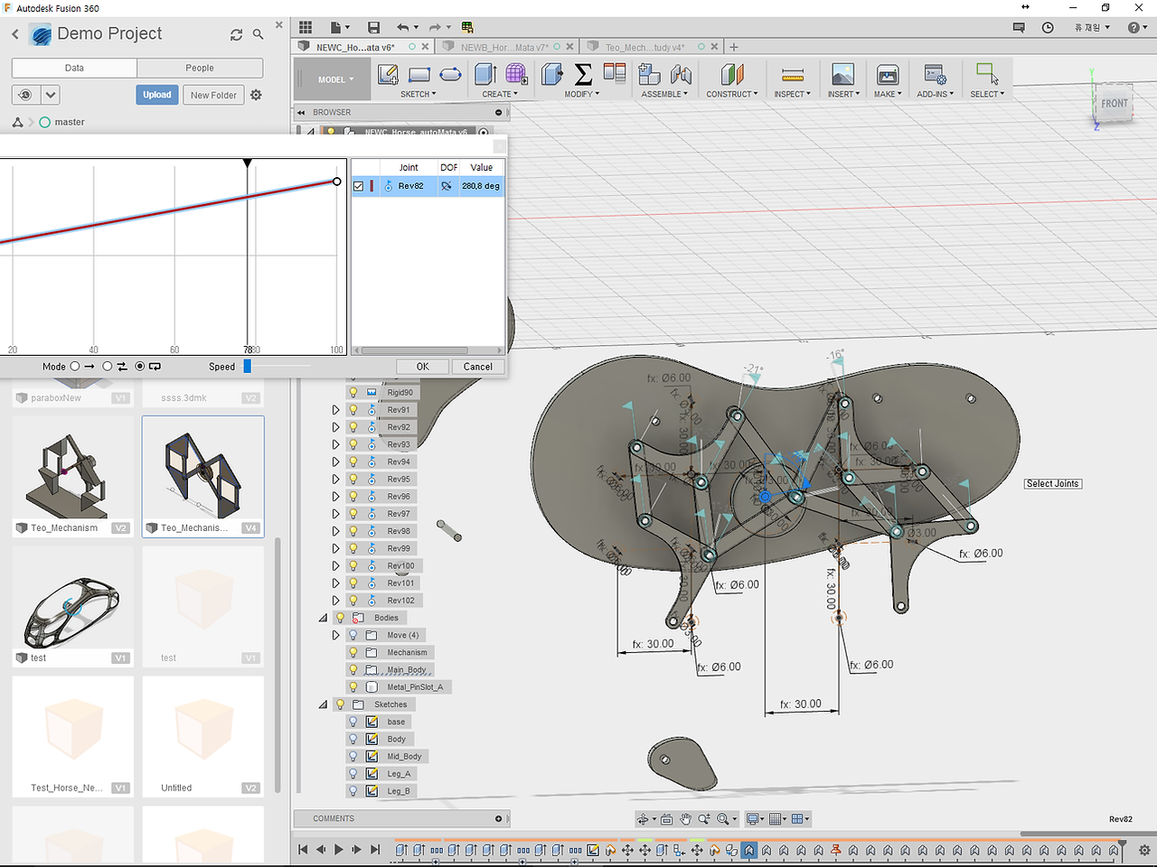Screen dimensions: 1157x867
Task: Click the Measure ruler icon in Inspect
Action: [793, 74]
